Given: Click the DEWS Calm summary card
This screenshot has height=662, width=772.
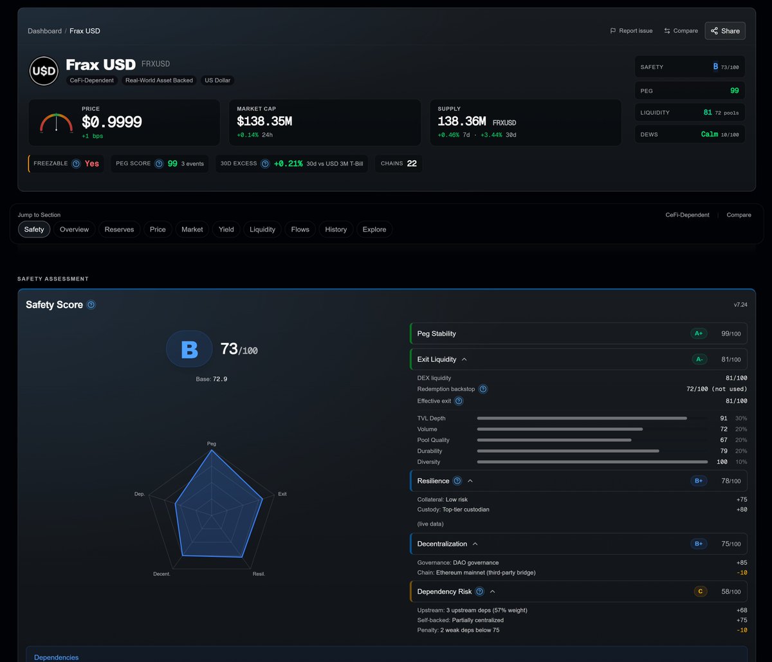Looking at the screenshot, I should coord(690,134).
